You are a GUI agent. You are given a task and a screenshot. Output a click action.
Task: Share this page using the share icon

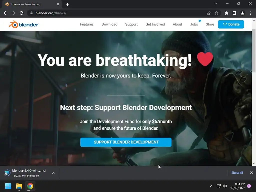click(x=208, y=13)
